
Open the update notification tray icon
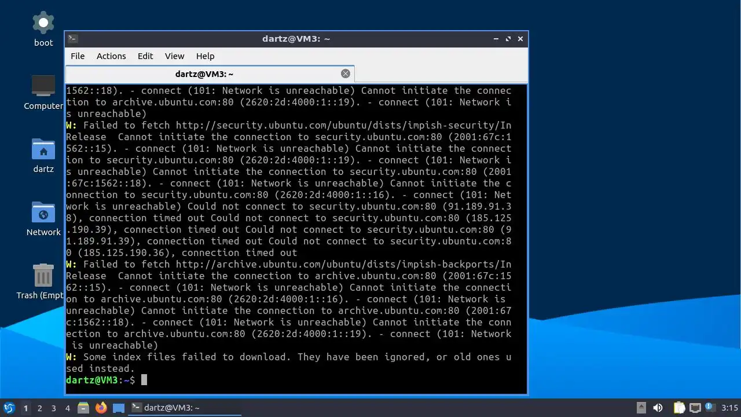[x=709, y=408]
